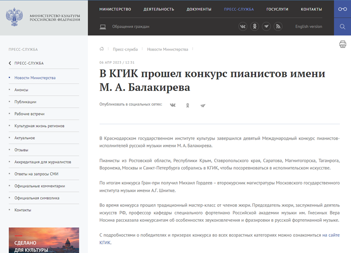Go back via ПРЕСС-СЛУЖБА sidebar heading link
351x253 pixels.
(29, 63)
